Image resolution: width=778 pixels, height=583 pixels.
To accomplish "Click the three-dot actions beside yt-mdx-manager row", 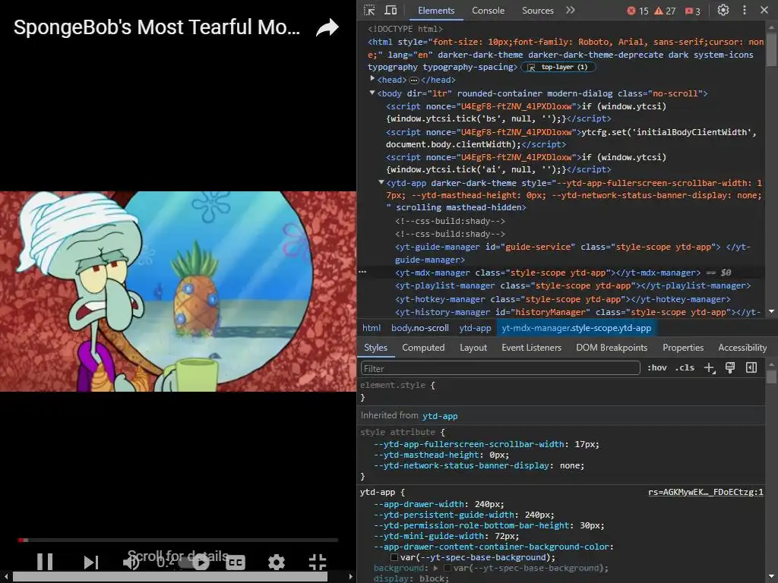I will pyautogui.click(x=362, y=273).
